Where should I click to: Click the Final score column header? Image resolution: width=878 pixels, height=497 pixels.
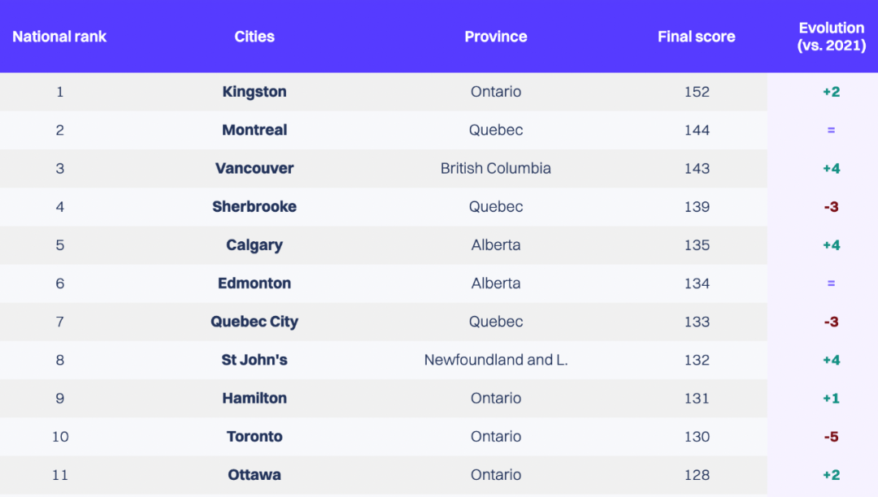tap(696, 37)
